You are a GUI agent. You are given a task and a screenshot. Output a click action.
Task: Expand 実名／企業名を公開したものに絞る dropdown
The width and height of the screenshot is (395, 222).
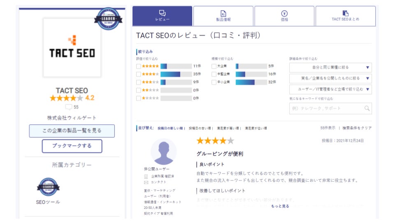point(330,78)
